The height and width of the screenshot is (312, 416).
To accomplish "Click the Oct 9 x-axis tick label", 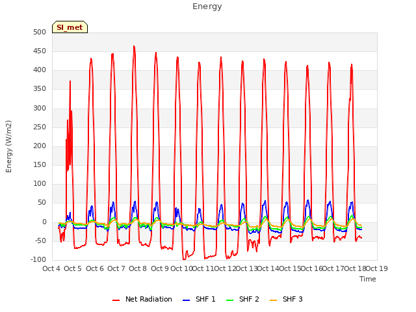I will click(160, 268).
